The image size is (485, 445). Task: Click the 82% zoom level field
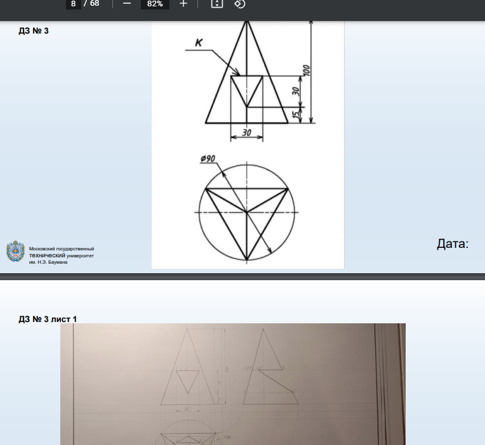(155, 4)
